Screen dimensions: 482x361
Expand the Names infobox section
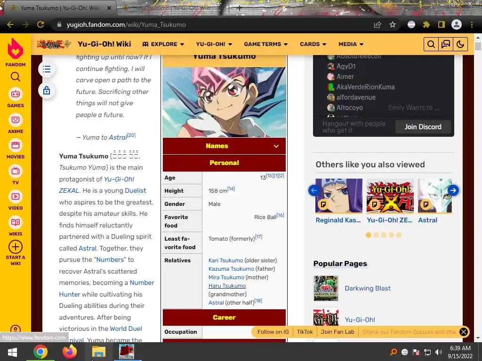point(224,146)
